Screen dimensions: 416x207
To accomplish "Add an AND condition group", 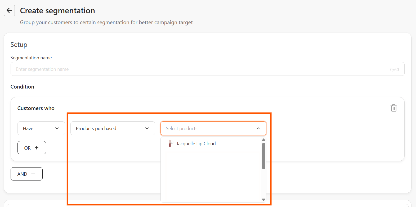I will point(26,174).
